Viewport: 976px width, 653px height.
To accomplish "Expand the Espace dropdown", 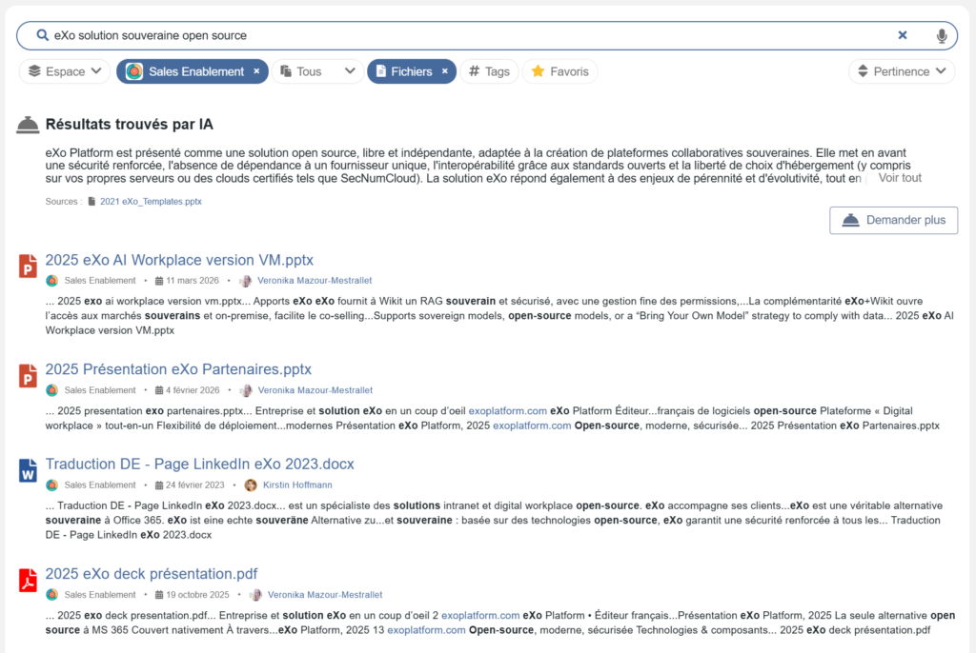I will point(65,71).
